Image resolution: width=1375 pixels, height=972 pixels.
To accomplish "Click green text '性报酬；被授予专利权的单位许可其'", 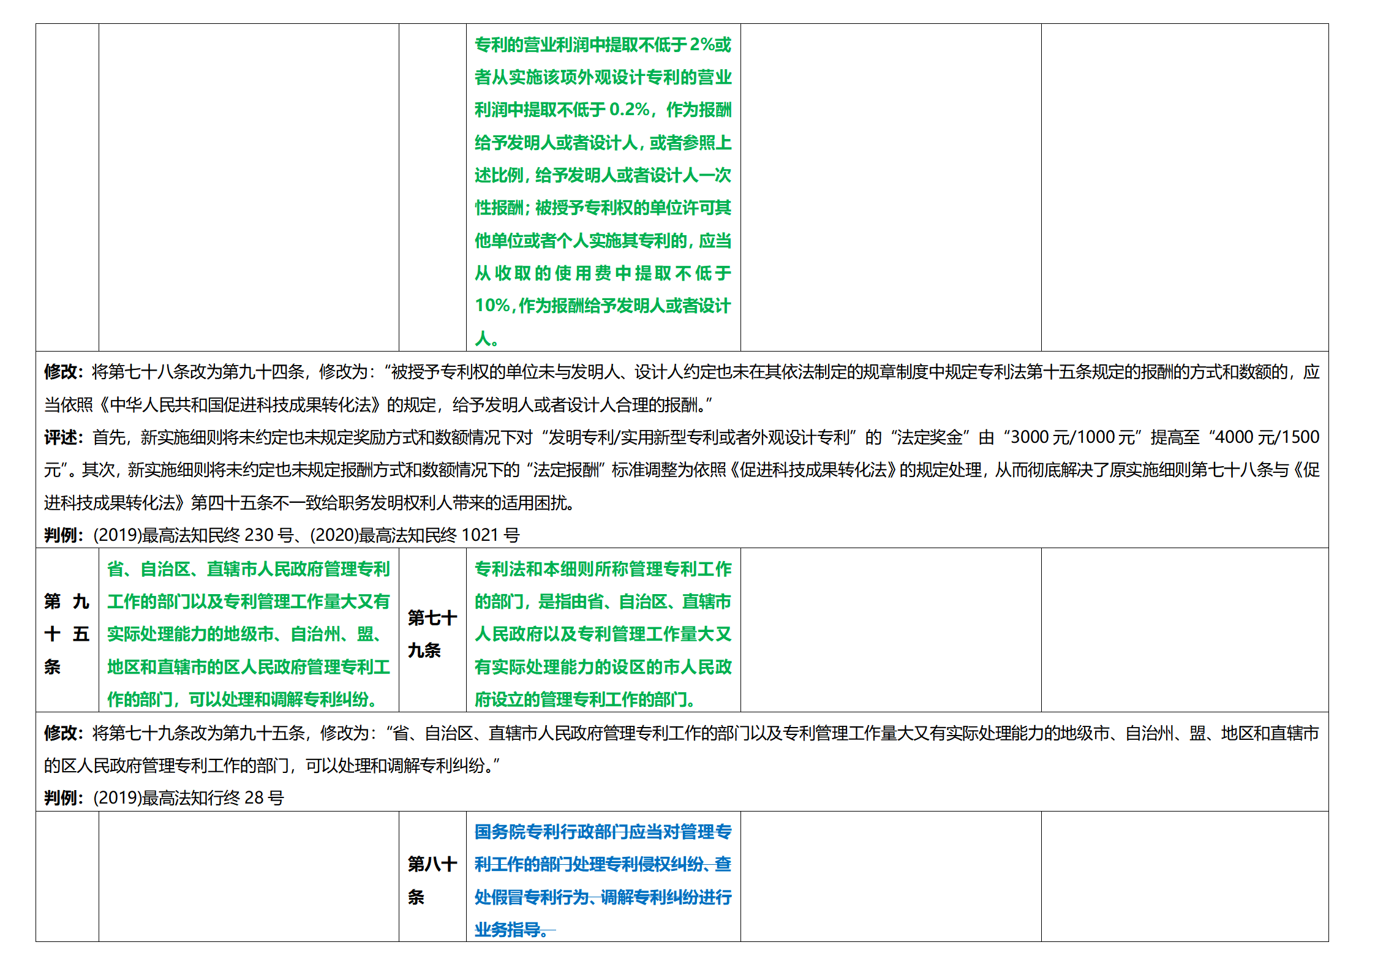I will (x=603, y=207).
